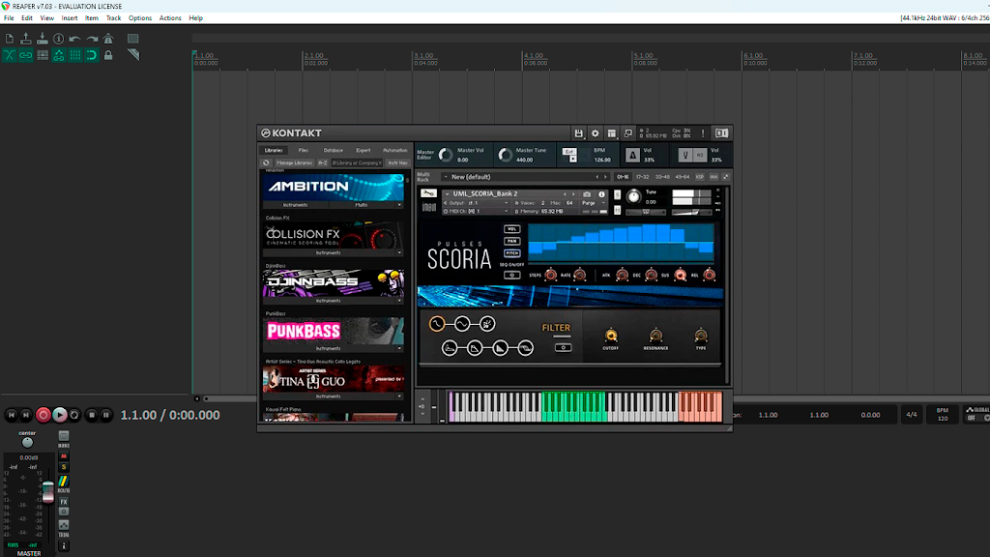Viewport: 990px width, 557px height.
Task: Click the Library or Company search field
Action: coord(357,162)
